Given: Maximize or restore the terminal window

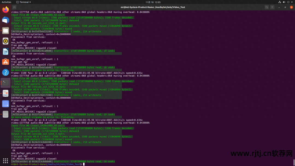Looking at the screenshot, I should click(285, 7).
